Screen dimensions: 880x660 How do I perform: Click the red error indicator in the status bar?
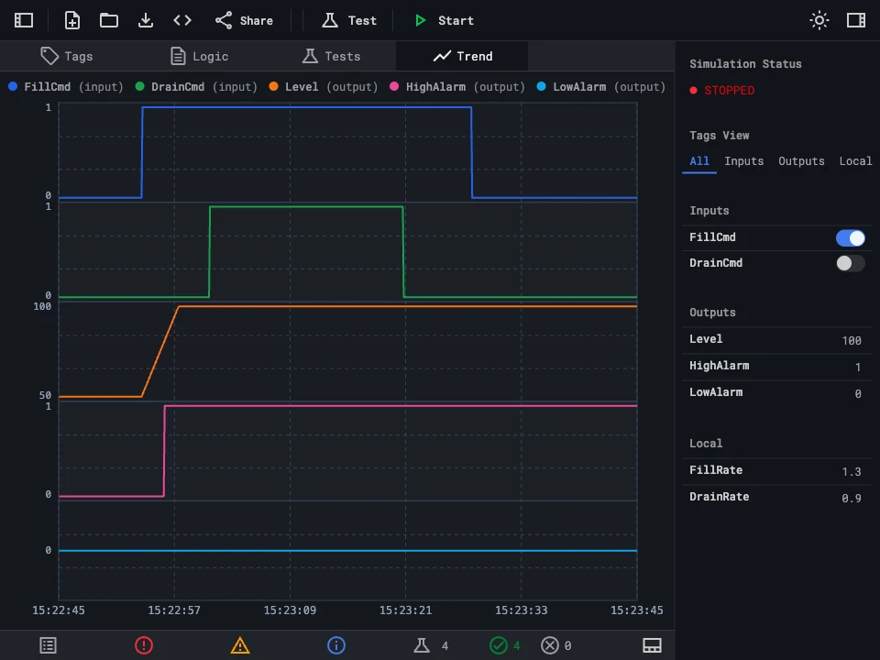[144, 645]
